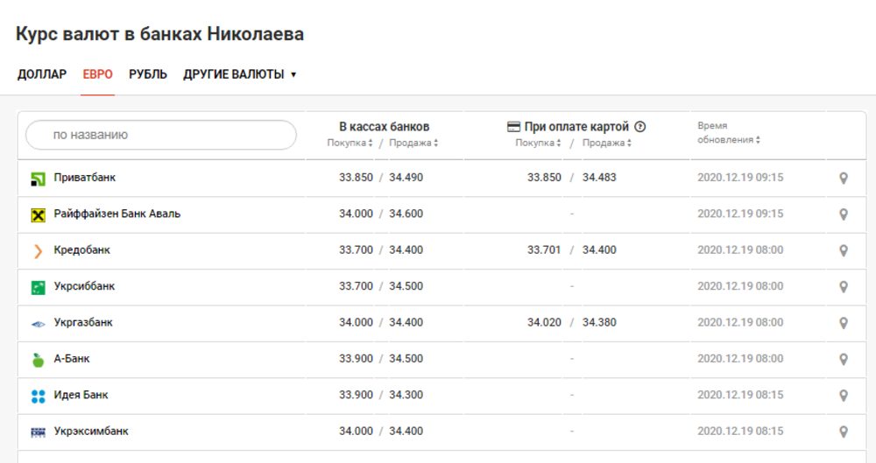The image size is (876, 463).
Task: Click Приватбанк update time 2020.12.19 09:15
Action: pyautogui.click(x=740, y=178)
